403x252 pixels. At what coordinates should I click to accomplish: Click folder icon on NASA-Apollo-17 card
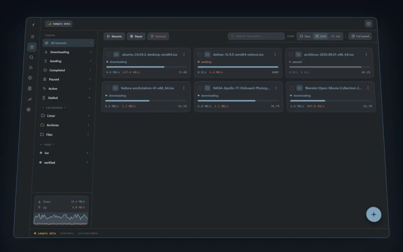(x=207, y=88)
